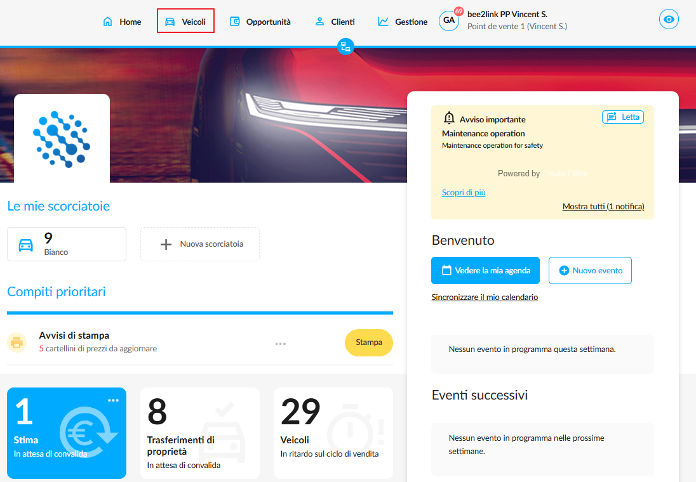
Task: Click the calendar icon in agenda button
Action: pos(446,270)
